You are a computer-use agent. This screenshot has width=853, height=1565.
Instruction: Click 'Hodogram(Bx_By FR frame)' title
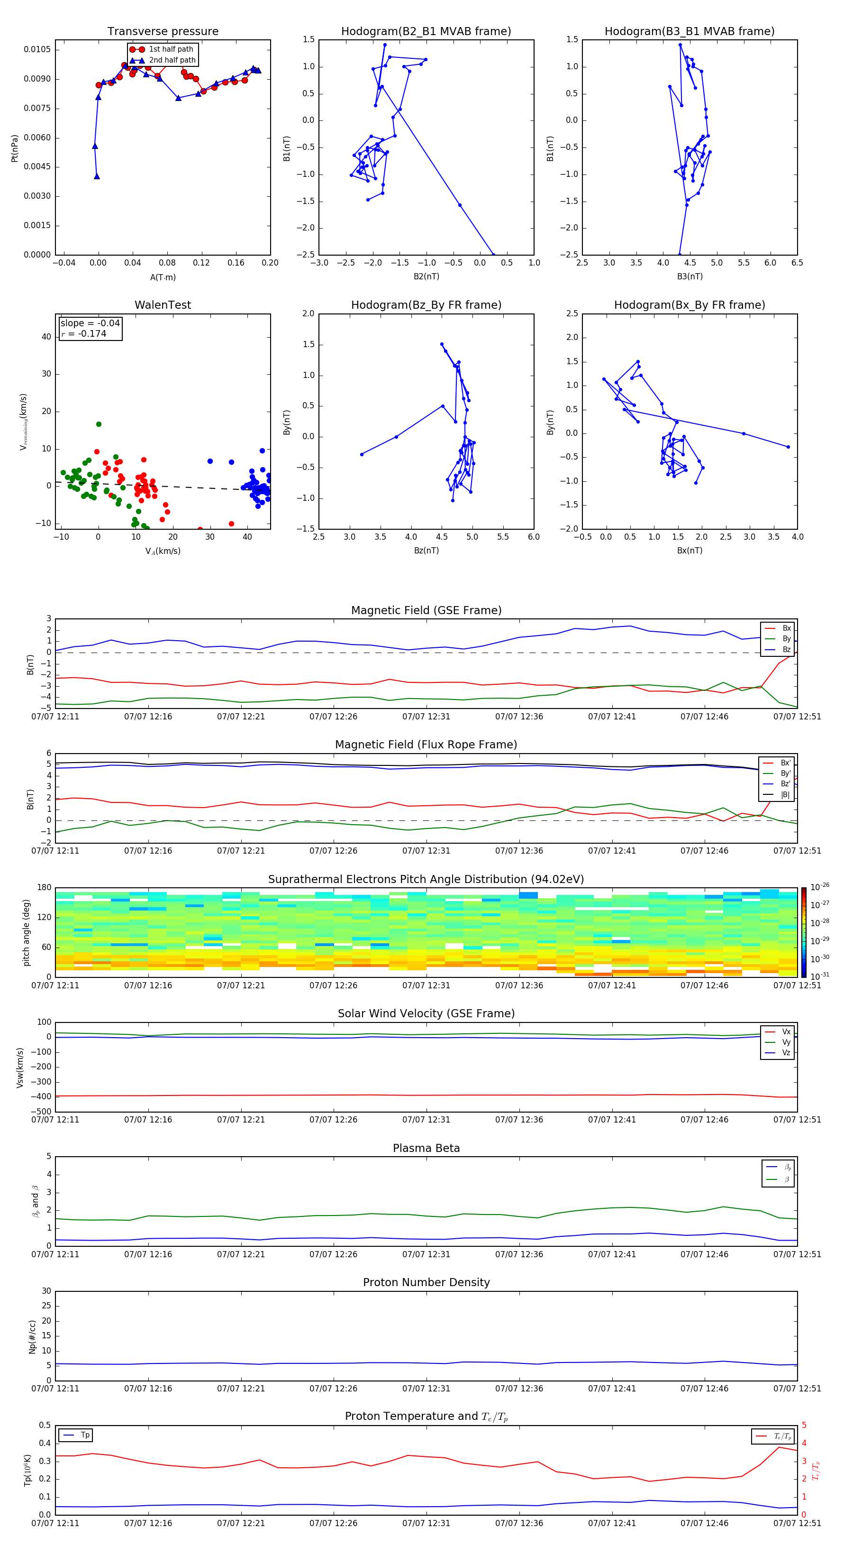pos(690,305)
